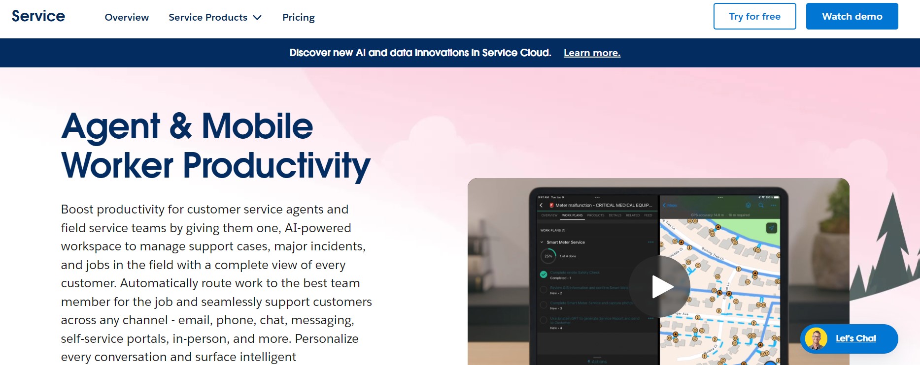Go to the Pricing page
The height and width of the screenshot is (365, 920).
[298, 17]
